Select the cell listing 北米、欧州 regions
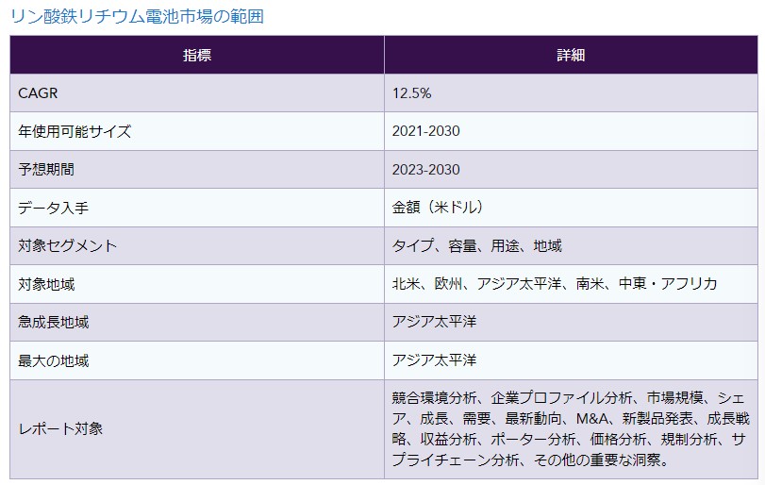This screenshot has height=485, width=765. [x=555, y=284]
